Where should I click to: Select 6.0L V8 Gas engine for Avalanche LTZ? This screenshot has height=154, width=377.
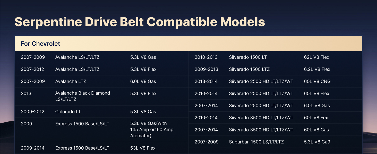(x=143, y=81)
